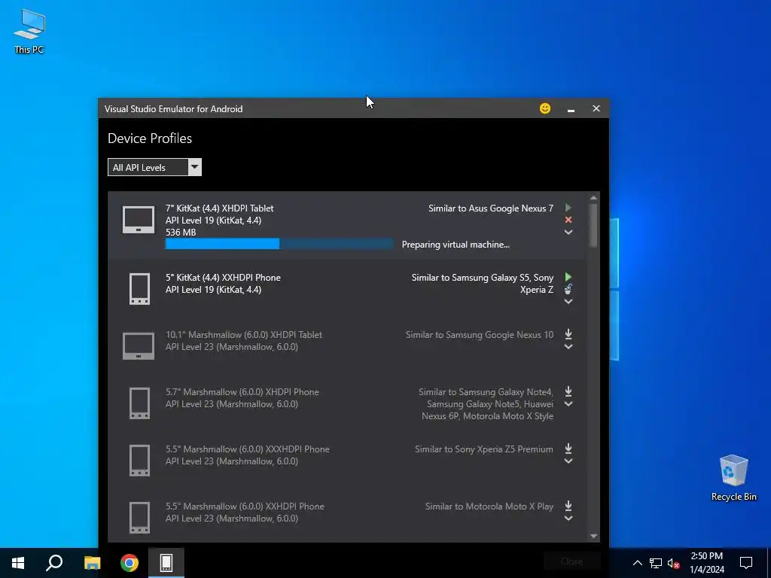Start the 7" KitKat XHDPI Tablet emulator
The width and height of the screenshot is (771, 578).
(x=568, y=208)
